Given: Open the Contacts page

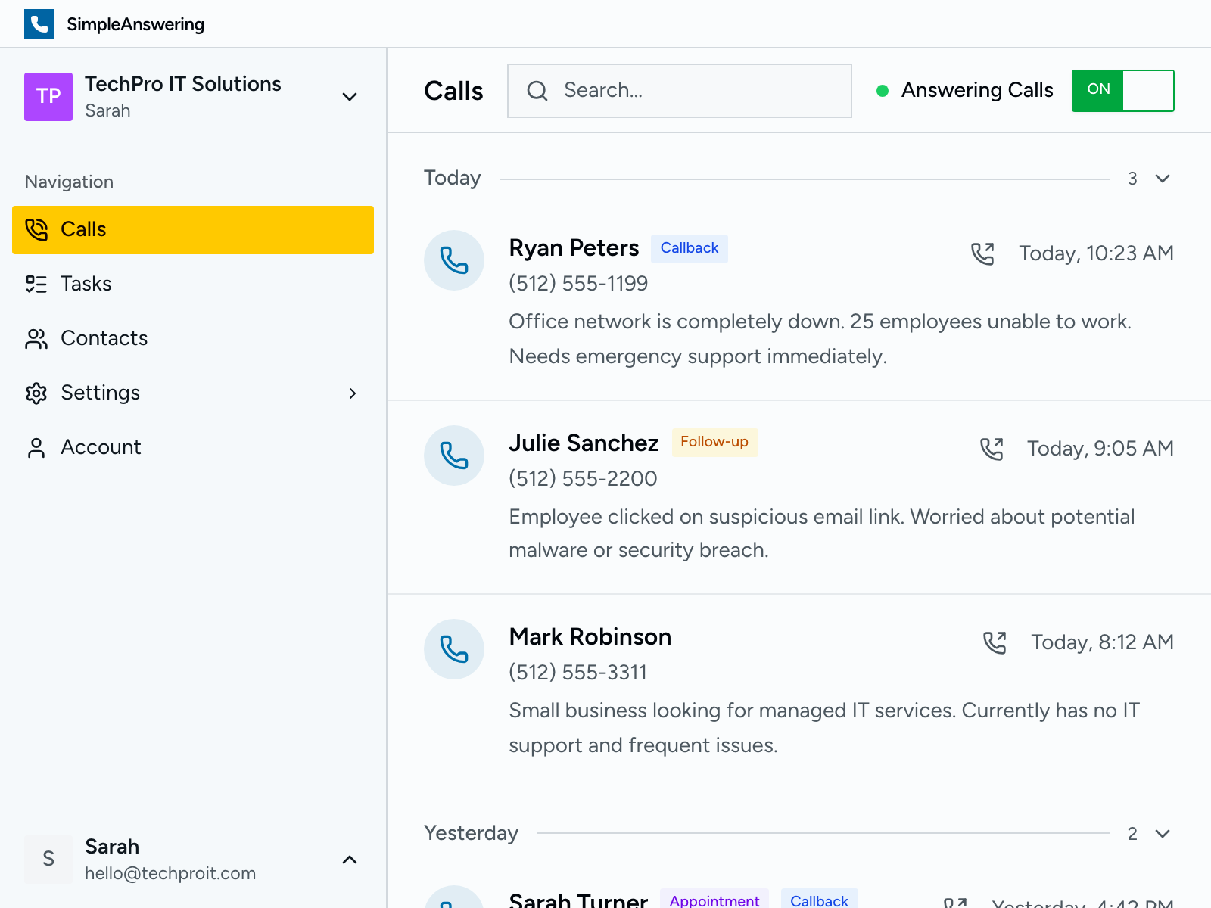Looking at the screenshot, I should click(x=104, y=338).
